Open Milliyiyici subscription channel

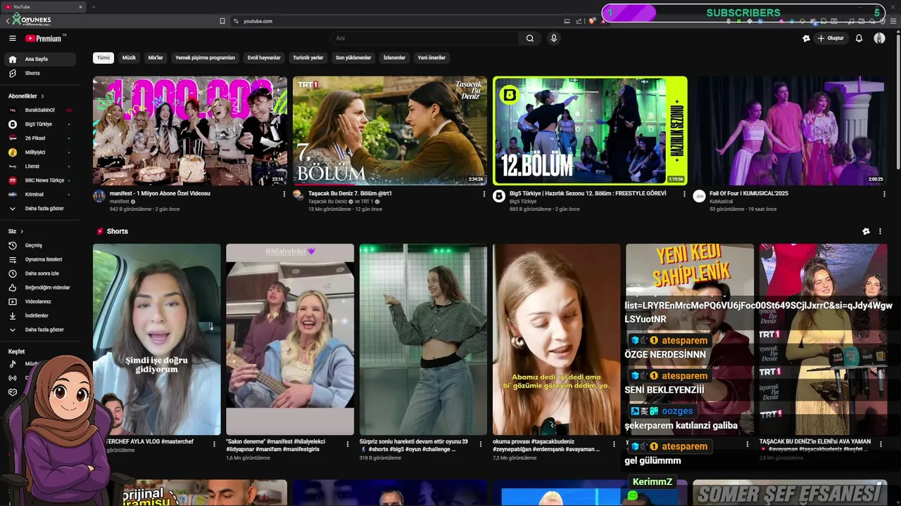(39, 153)
